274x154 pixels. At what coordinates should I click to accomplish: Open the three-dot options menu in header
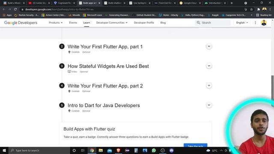[255, 23]
